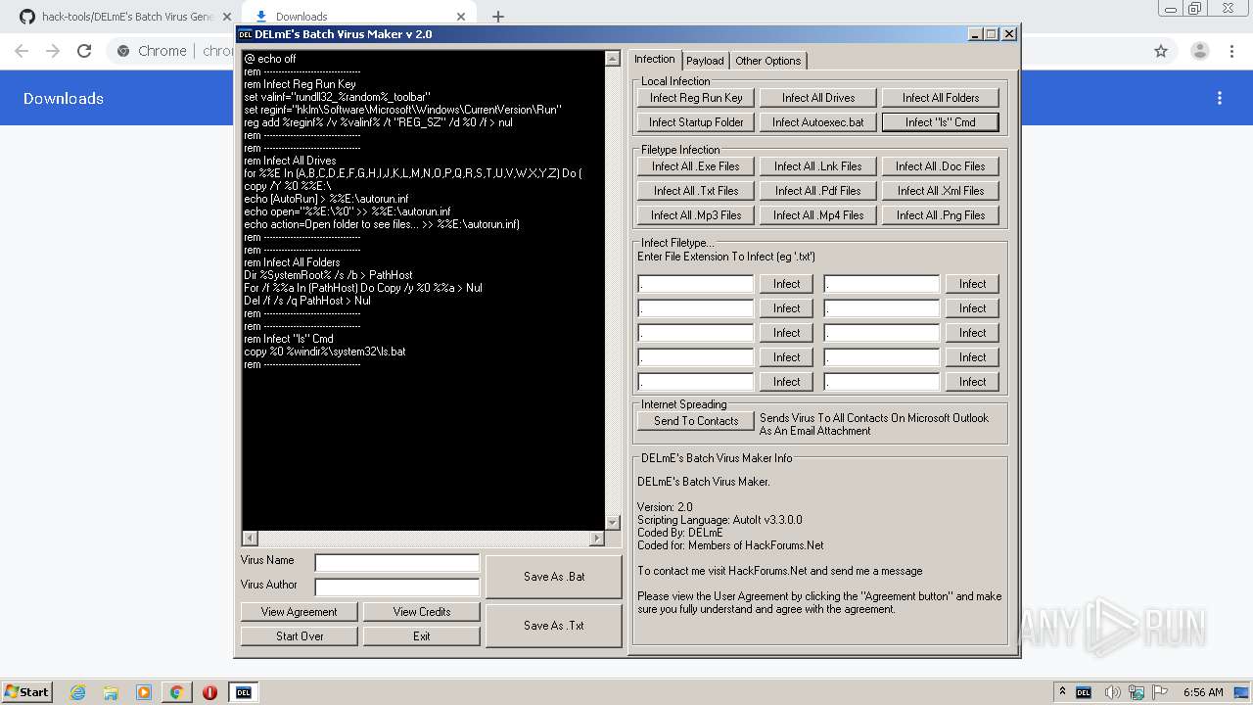Click Infect All .Txt Files button
The width and height of the screenshot is (1253, 705).
click(x=696, y=191)
